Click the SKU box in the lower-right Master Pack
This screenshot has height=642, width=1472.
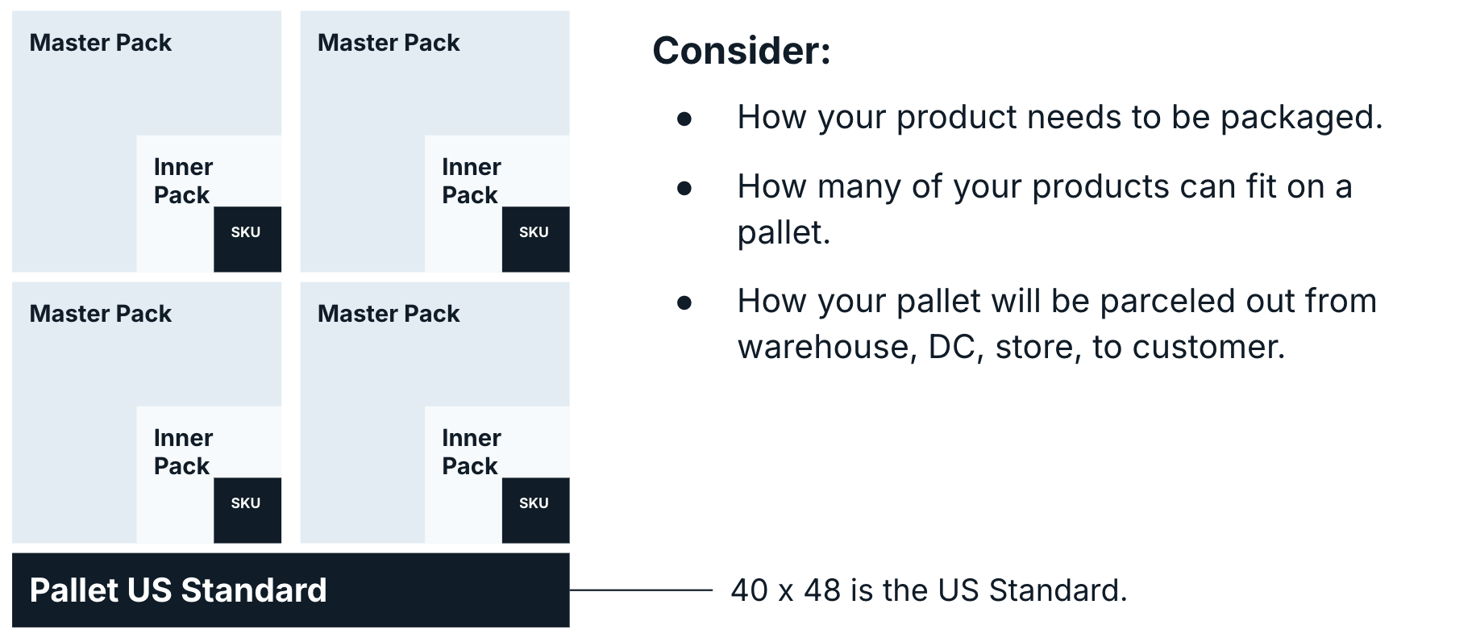click(535, 510)
